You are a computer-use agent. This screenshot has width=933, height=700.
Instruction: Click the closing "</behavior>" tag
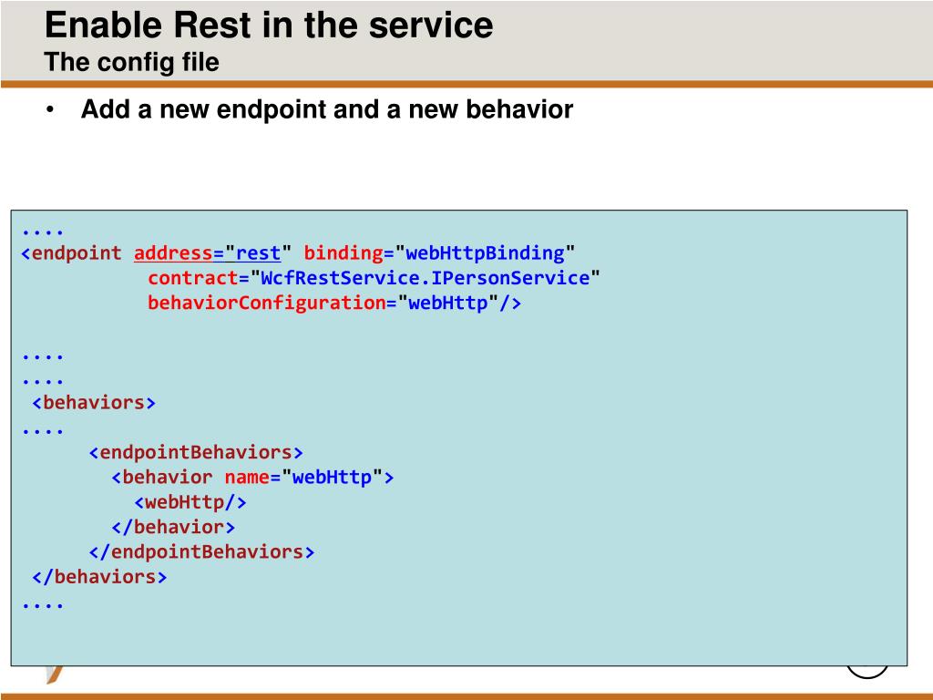[173, 528]
